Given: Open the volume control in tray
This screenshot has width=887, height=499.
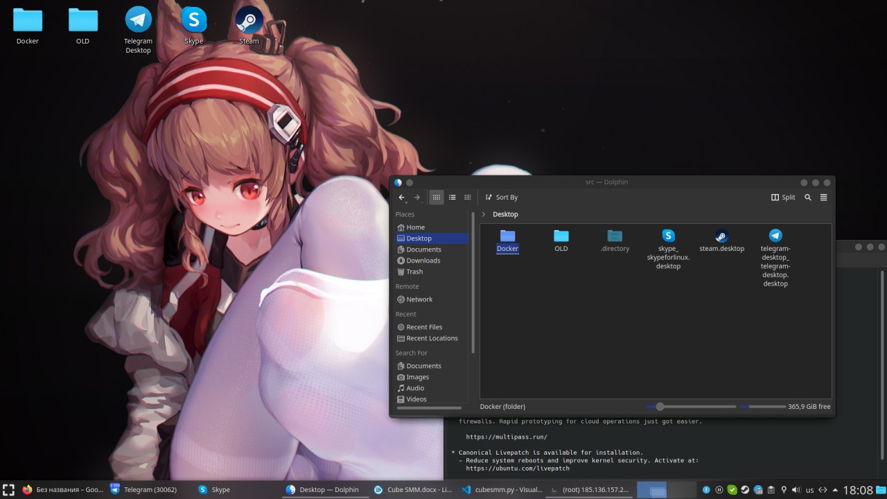Looking at the screenshot, I should (x=796, y=490).
